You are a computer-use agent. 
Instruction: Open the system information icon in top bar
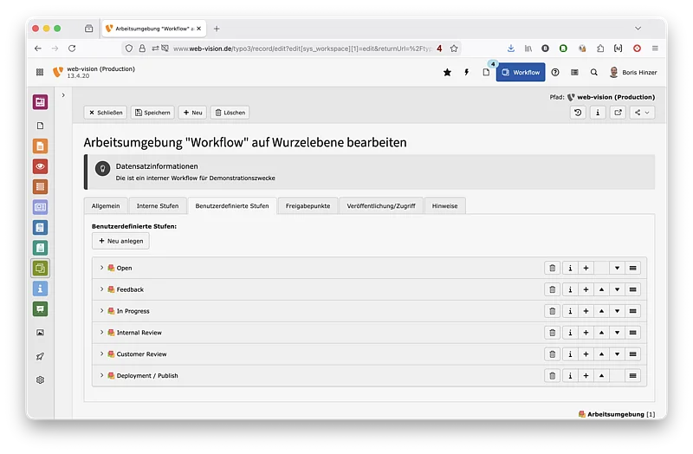574,72
